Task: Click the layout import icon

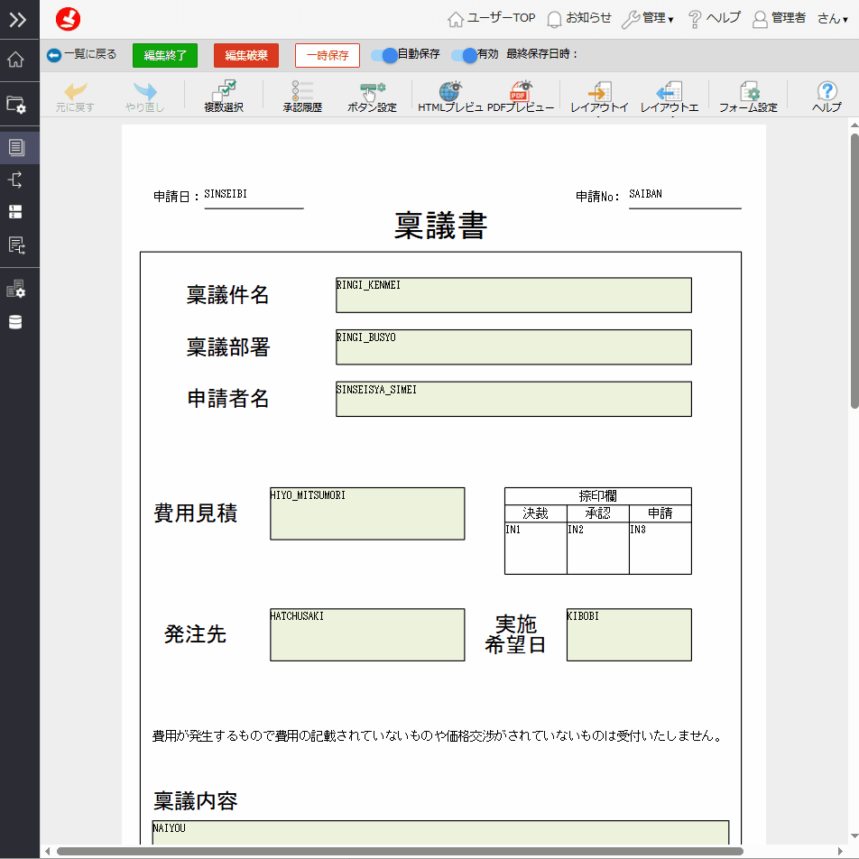Action: (599, 96)
